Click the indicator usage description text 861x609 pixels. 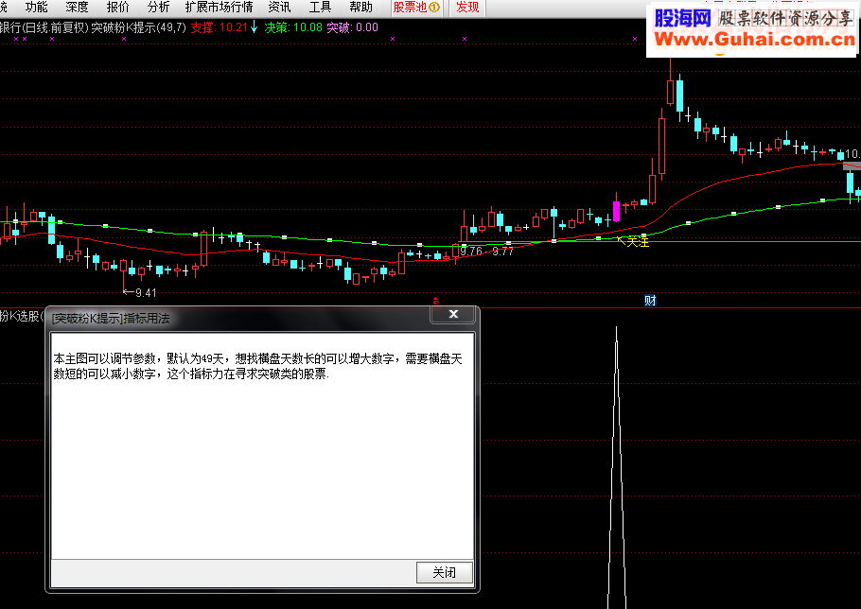257,366
